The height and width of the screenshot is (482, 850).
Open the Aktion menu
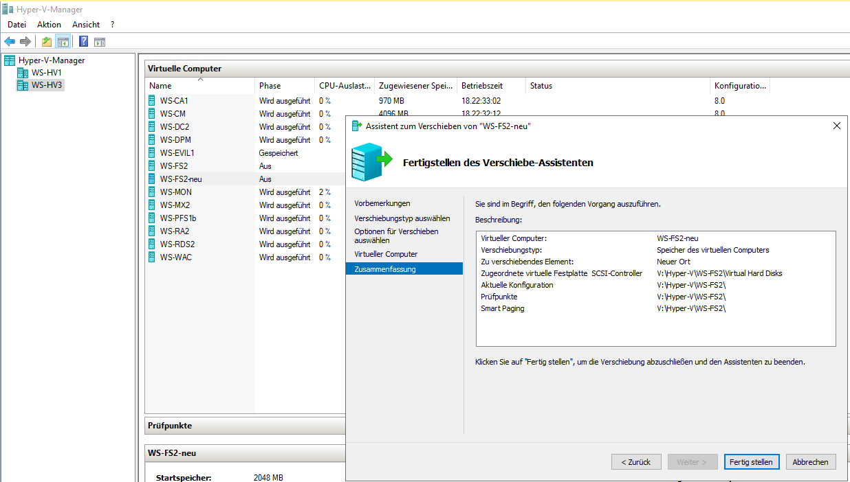49,25
